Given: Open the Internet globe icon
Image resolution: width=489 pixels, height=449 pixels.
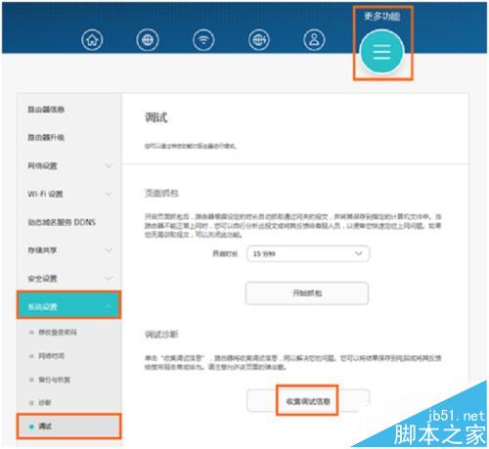Looking at the screenshot, I should pos(148,39).
